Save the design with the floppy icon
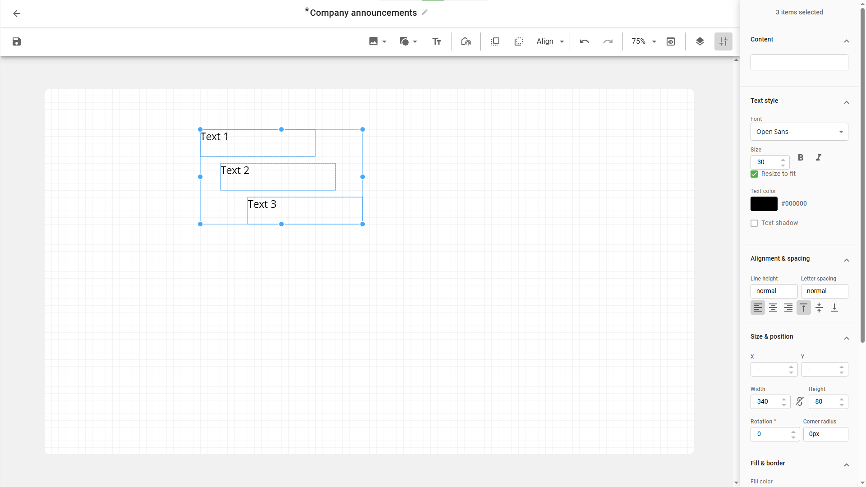The height and width of the screenshot is (487, 866). tap(17, 41)
